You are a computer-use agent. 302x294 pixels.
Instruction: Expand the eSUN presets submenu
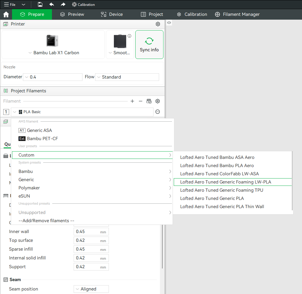(92, 196)
